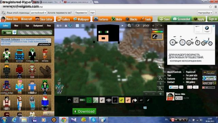Select the paint bucket fill tool
The height and width of the screenshot is (123, 218).
(x=135, y=100)
